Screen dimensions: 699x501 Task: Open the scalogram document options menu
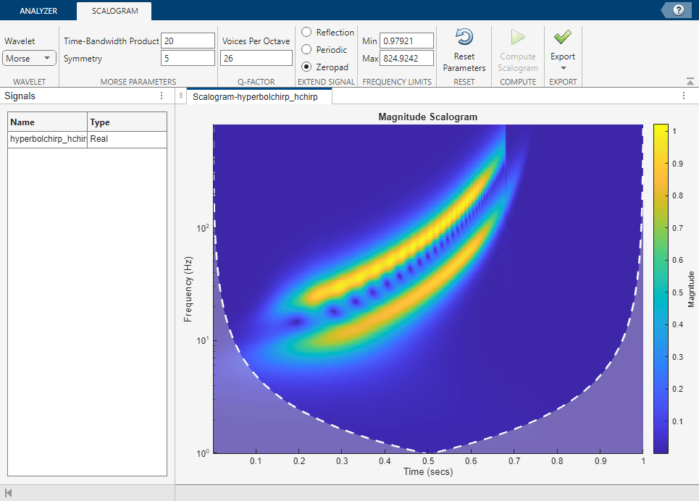[x=684, y=96]
